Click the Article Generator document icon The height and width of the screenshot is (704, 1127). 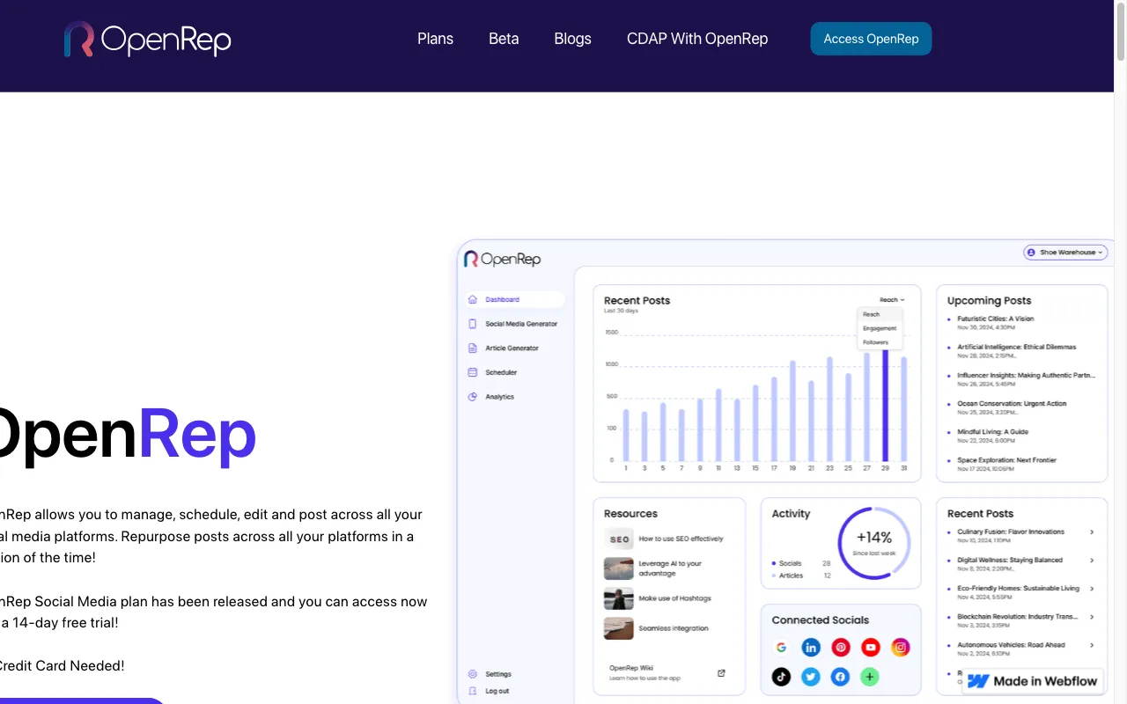click(x=473, y=348)
